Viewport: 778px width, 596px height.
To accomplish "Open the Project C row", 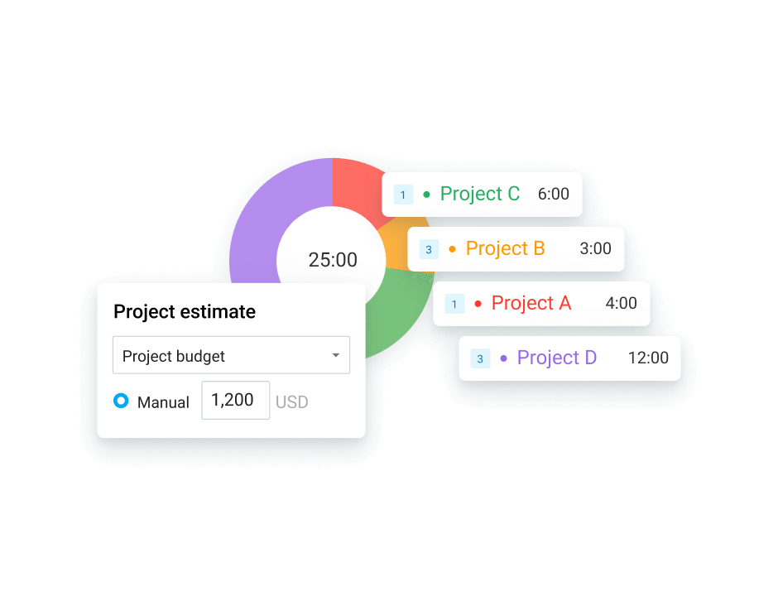I will (482, 194).
